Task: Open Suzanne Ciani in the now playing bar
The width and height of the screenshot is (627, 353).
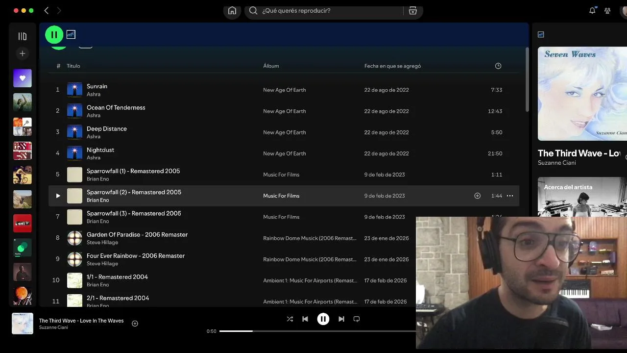Action: (x=53, y=328)
